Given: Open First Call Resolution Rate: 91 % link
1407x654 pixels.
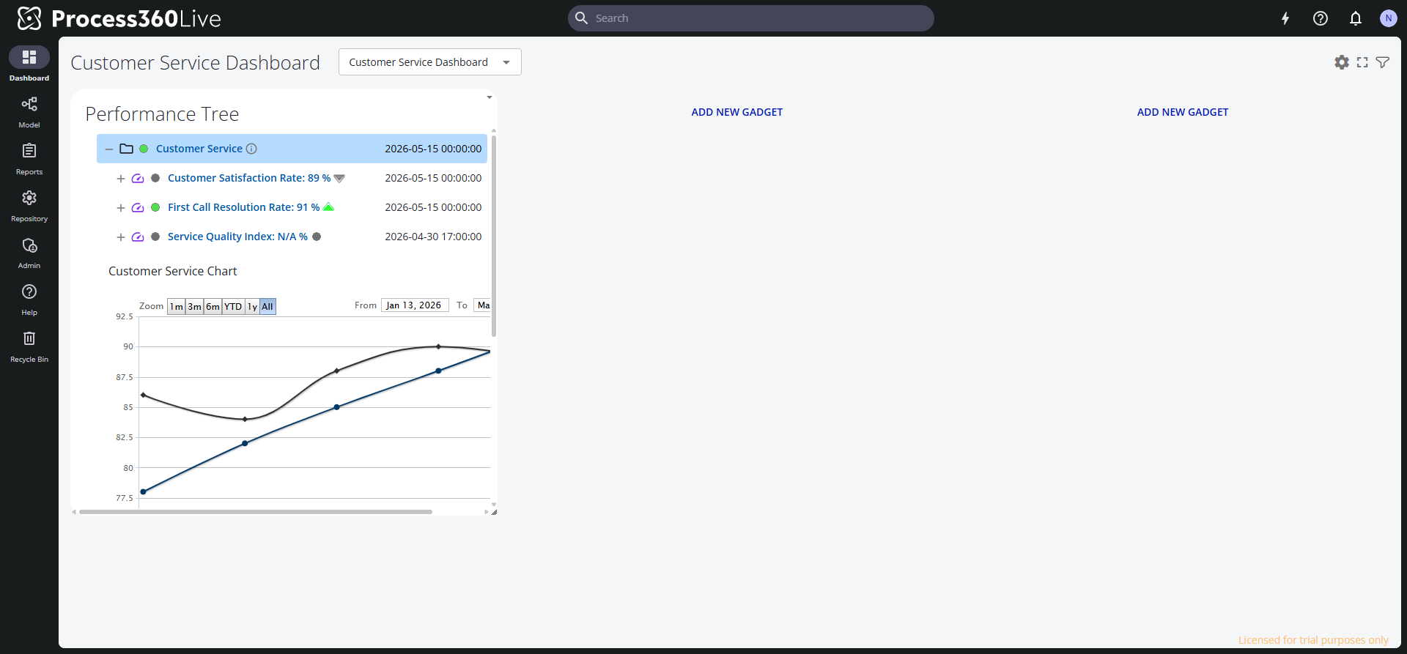Looking at the screenshot, I should click(x=244, y=207).
